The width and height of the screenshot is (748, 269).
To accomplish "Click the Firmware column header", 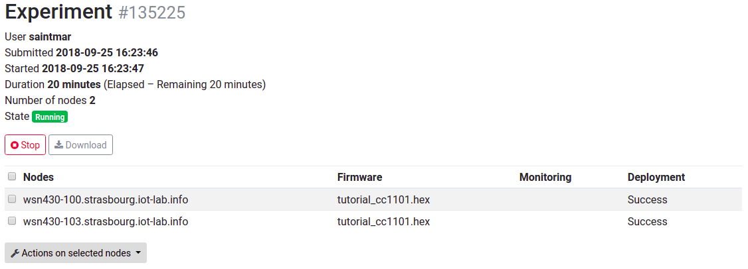I will pyautogui.click(x=359, y=177).
